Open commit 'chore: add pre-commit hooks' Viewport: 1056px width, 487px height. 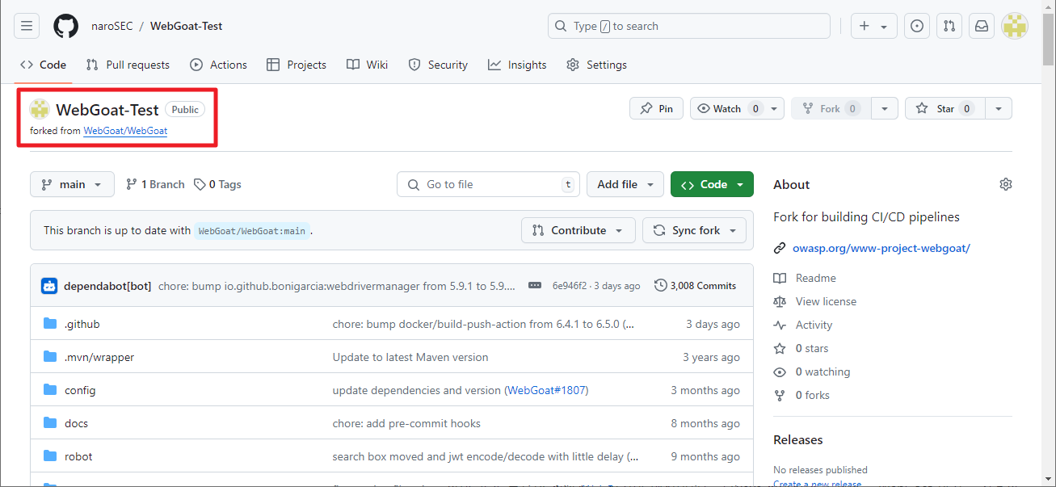pyautogui.click(x=406, y=423)
